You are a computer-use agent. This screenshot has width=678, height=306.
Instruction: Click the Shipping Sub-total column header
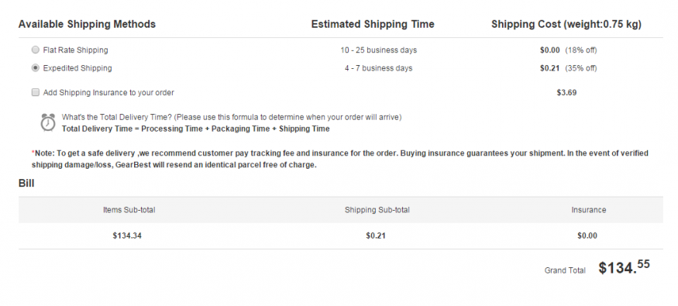click(x=377, y=210)
